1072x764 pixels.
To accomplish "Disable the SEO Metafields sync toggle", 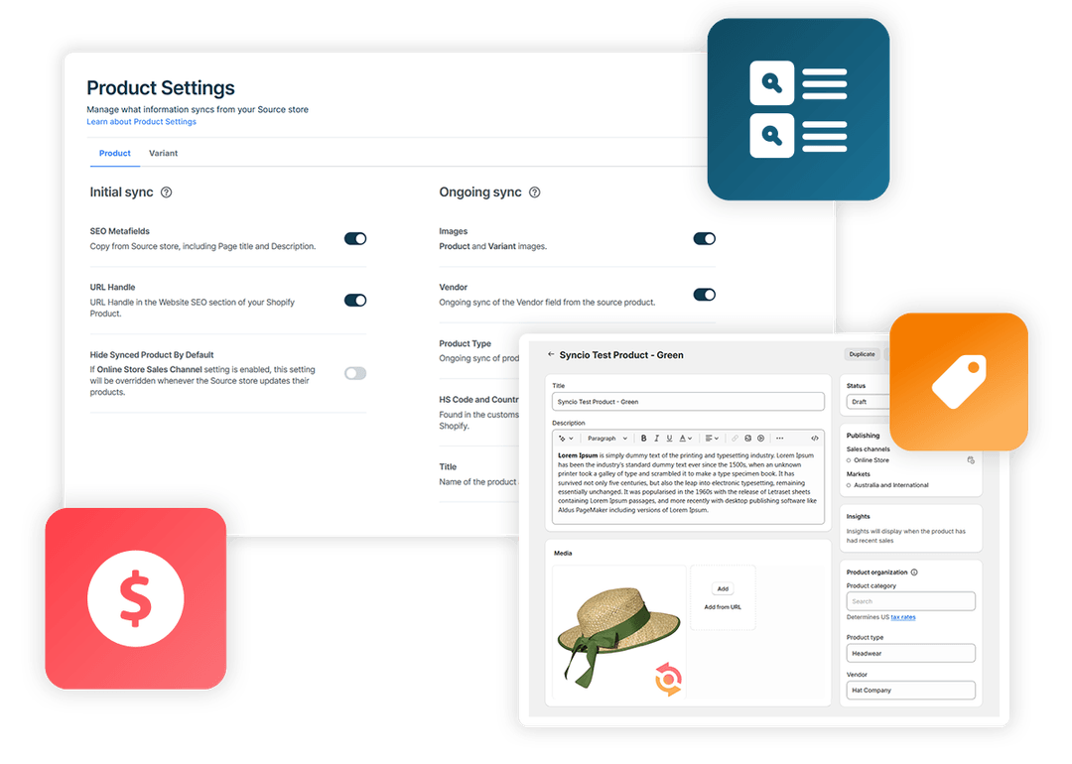I will (x=355, y=238).
